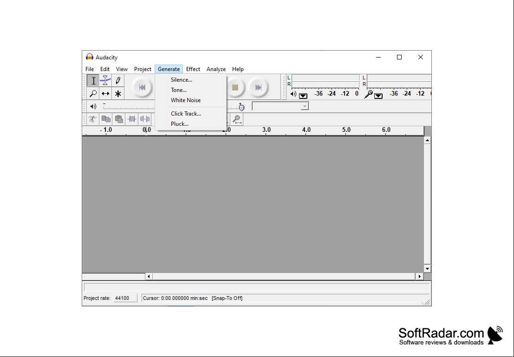Screen dimensions: 514x357
Task: Minimize the Audacity window
Action: [x=378, y=57]
